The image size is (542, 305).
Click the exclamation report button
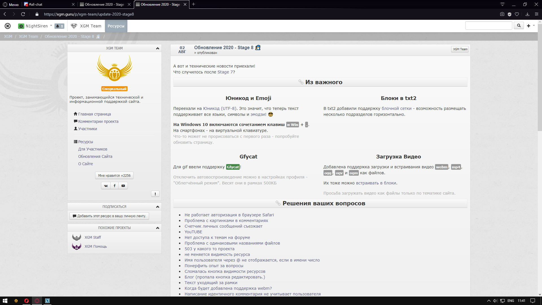[x=155, y=194]
